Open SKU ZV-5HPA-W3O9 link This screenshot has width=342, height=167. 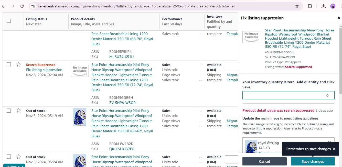(122, 103)
